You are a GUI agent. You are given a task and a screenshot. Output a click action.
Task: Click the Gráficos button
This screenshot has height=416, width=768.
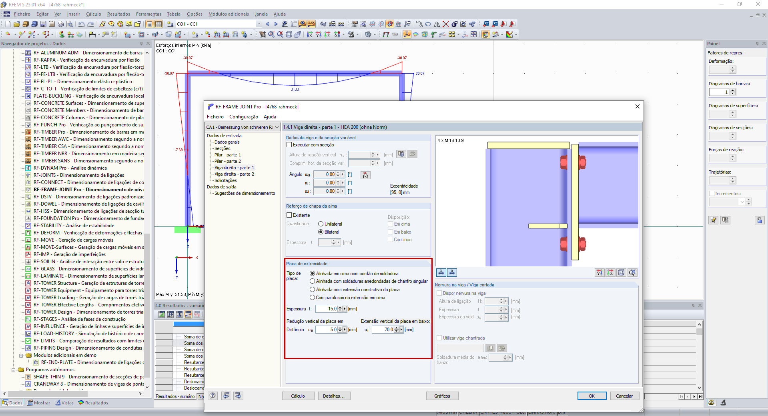point(442,396)
